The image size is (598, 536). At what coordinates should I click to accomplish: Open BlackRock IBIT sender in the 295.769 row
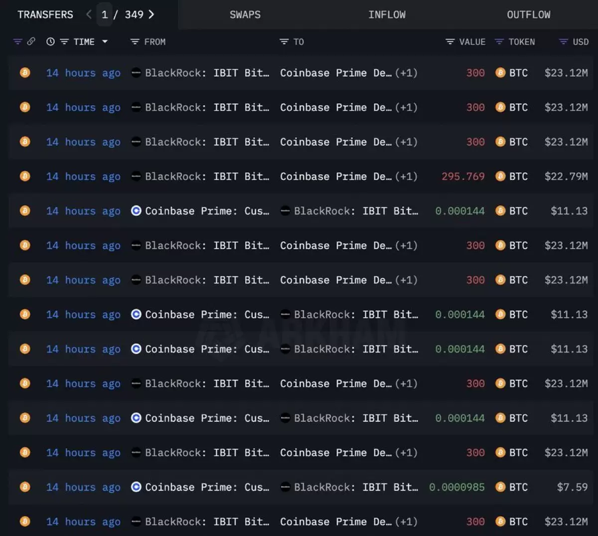[207, 177]
